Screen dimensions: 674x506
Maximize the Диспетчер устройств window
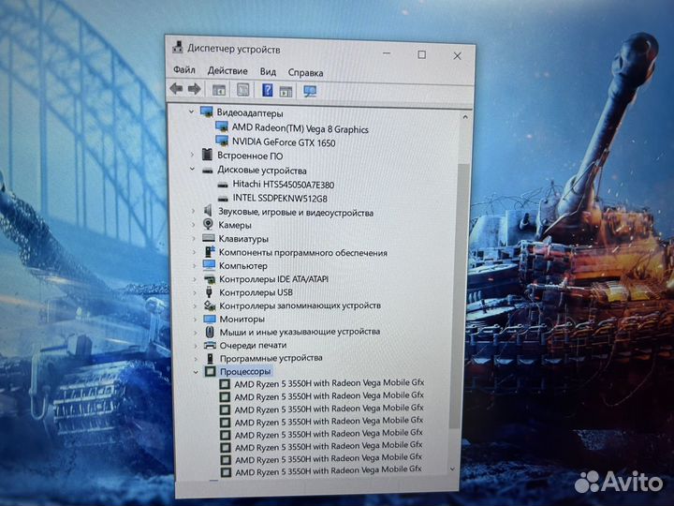coord(421,54)
